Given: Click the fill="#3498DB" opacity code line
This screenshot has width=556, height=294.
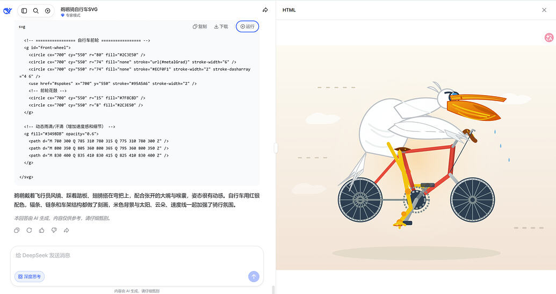Looking at the screenshot, I should [x=61, y=134].
